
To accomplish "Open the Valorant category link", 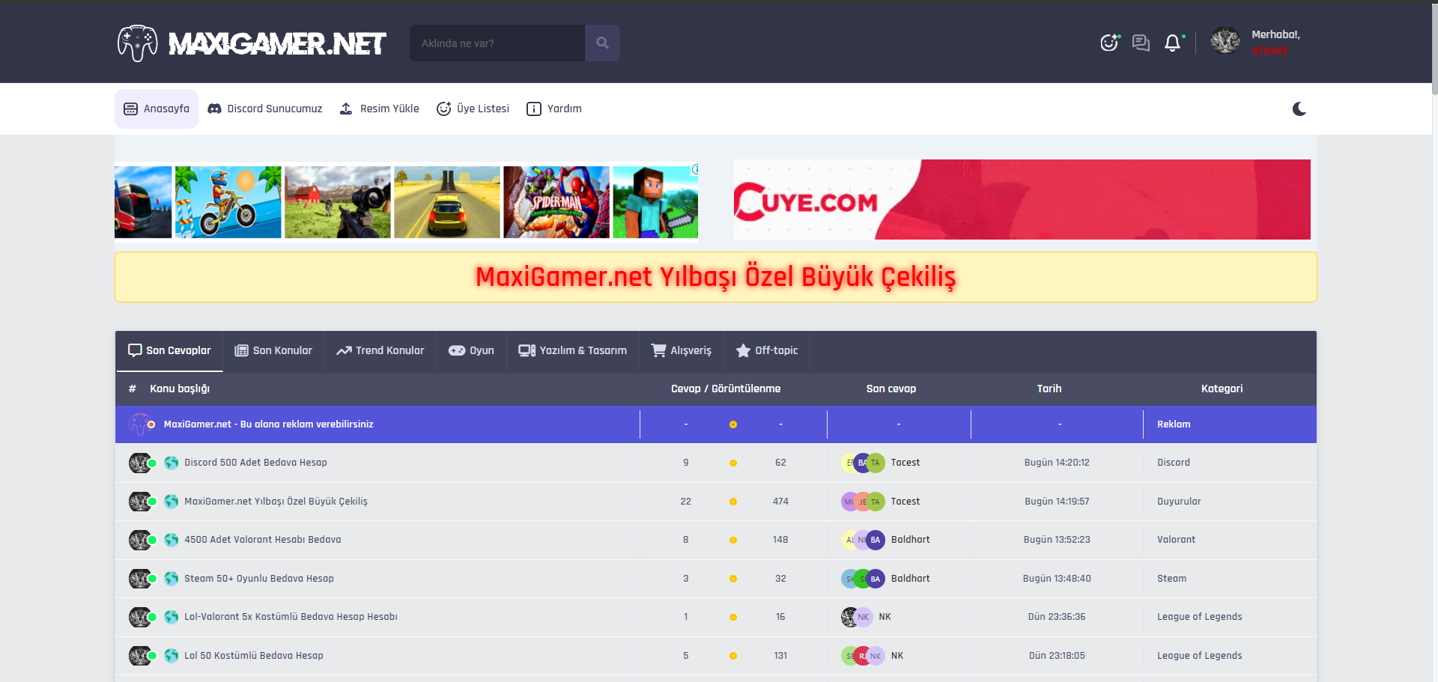I will coord(1177,540).
